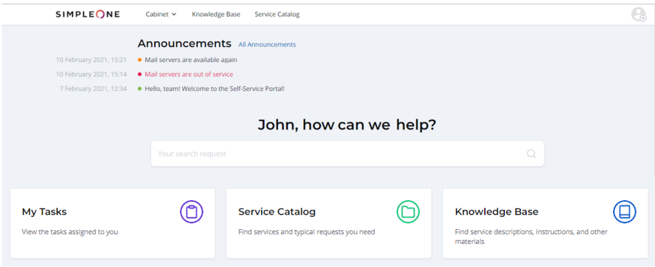Open the My Tasks card title
655x267 pixels.
point(44,212)
